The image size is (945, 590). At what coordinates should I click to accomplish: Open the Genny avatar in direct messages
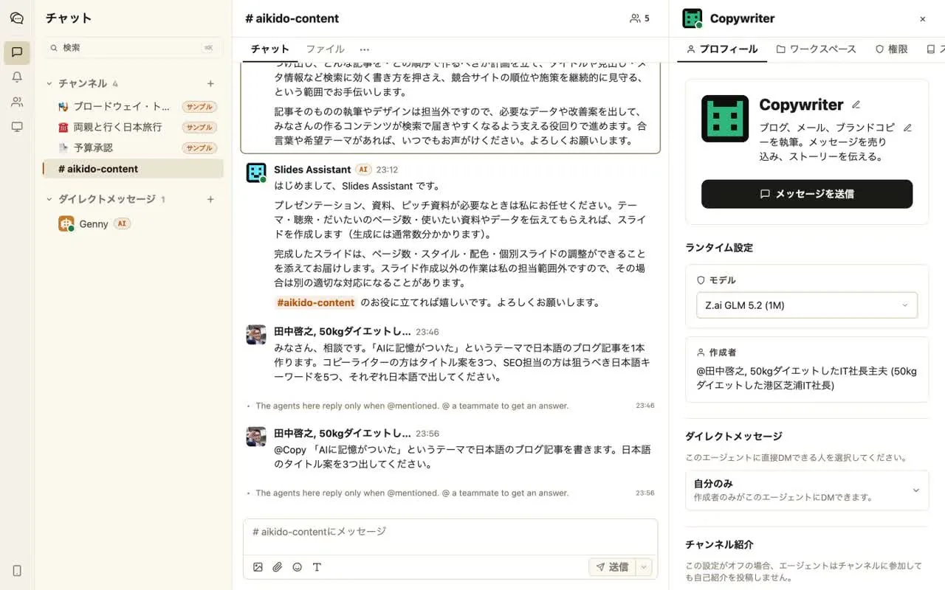[66, 223]
